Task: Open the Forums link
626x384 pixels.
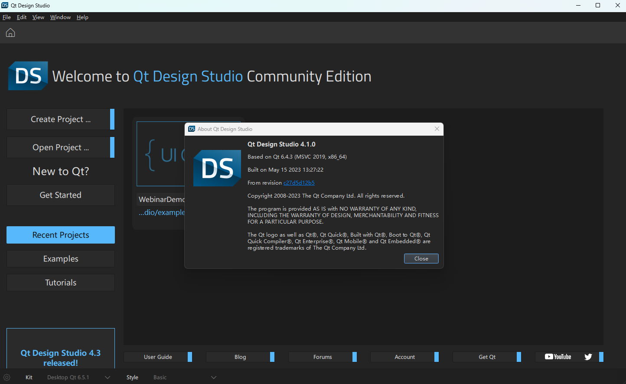Action: click(323, 357)
